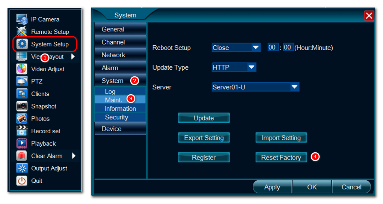Click the IP Camera globe icon
This screenshot has width=383, height=204.
[x=22, y=19]
